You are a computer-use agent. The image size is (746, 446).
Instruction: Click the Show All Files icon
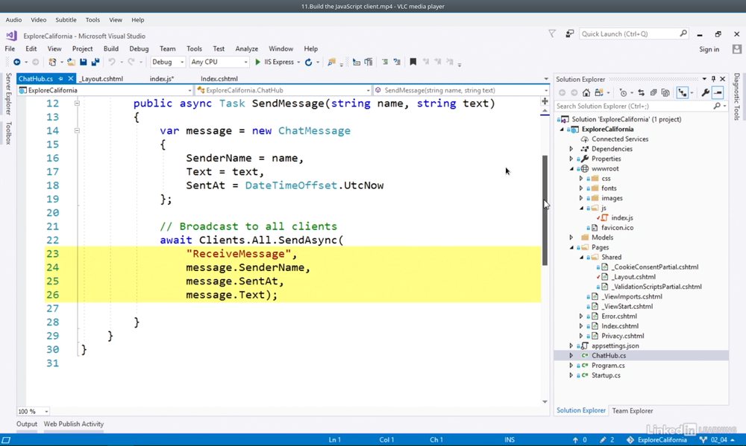click(665, 93)
